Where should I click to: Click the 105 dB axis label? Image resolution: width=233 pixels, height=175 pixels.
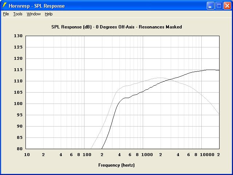pyautogui.click(x=18, y=92)
